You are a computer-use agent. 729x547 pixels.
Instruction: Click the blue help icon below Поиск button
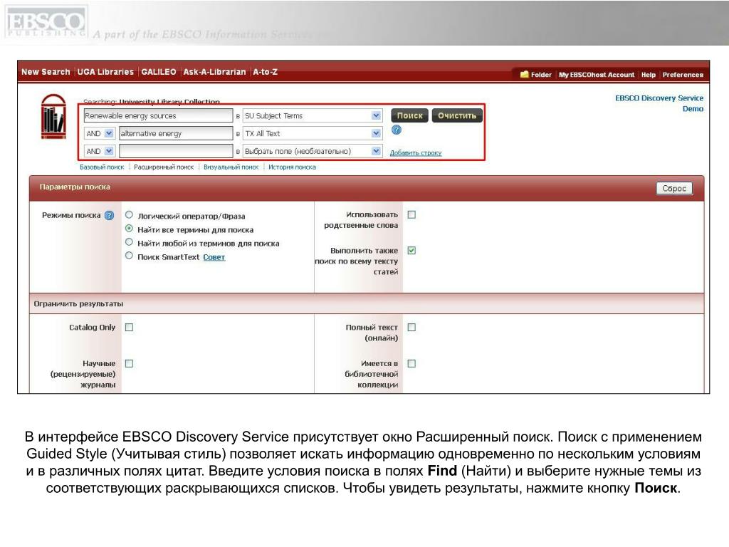point(396,130)
